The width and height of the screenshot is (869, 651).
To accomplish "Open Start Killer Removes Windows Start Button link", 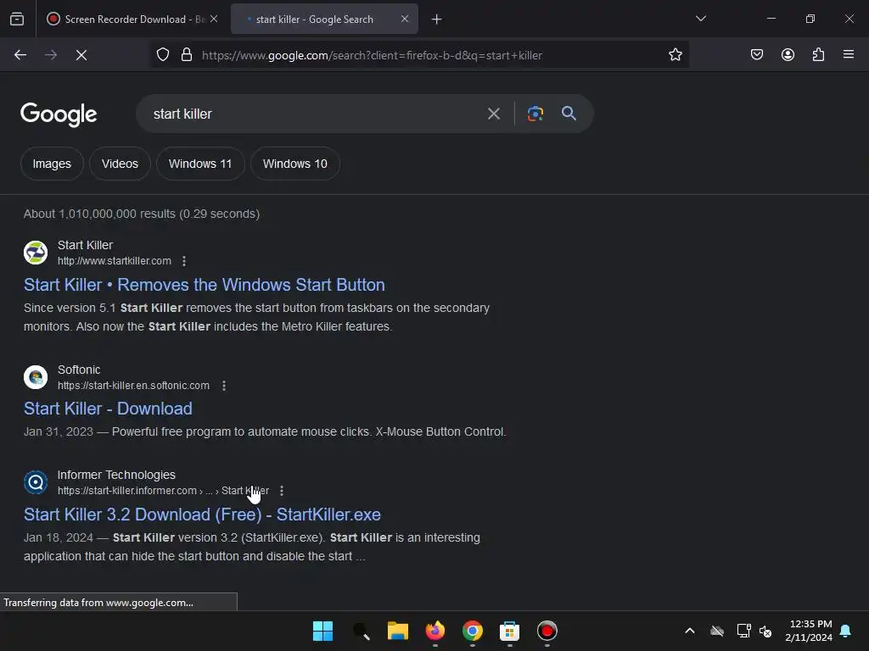I will (x=204, y=285).
